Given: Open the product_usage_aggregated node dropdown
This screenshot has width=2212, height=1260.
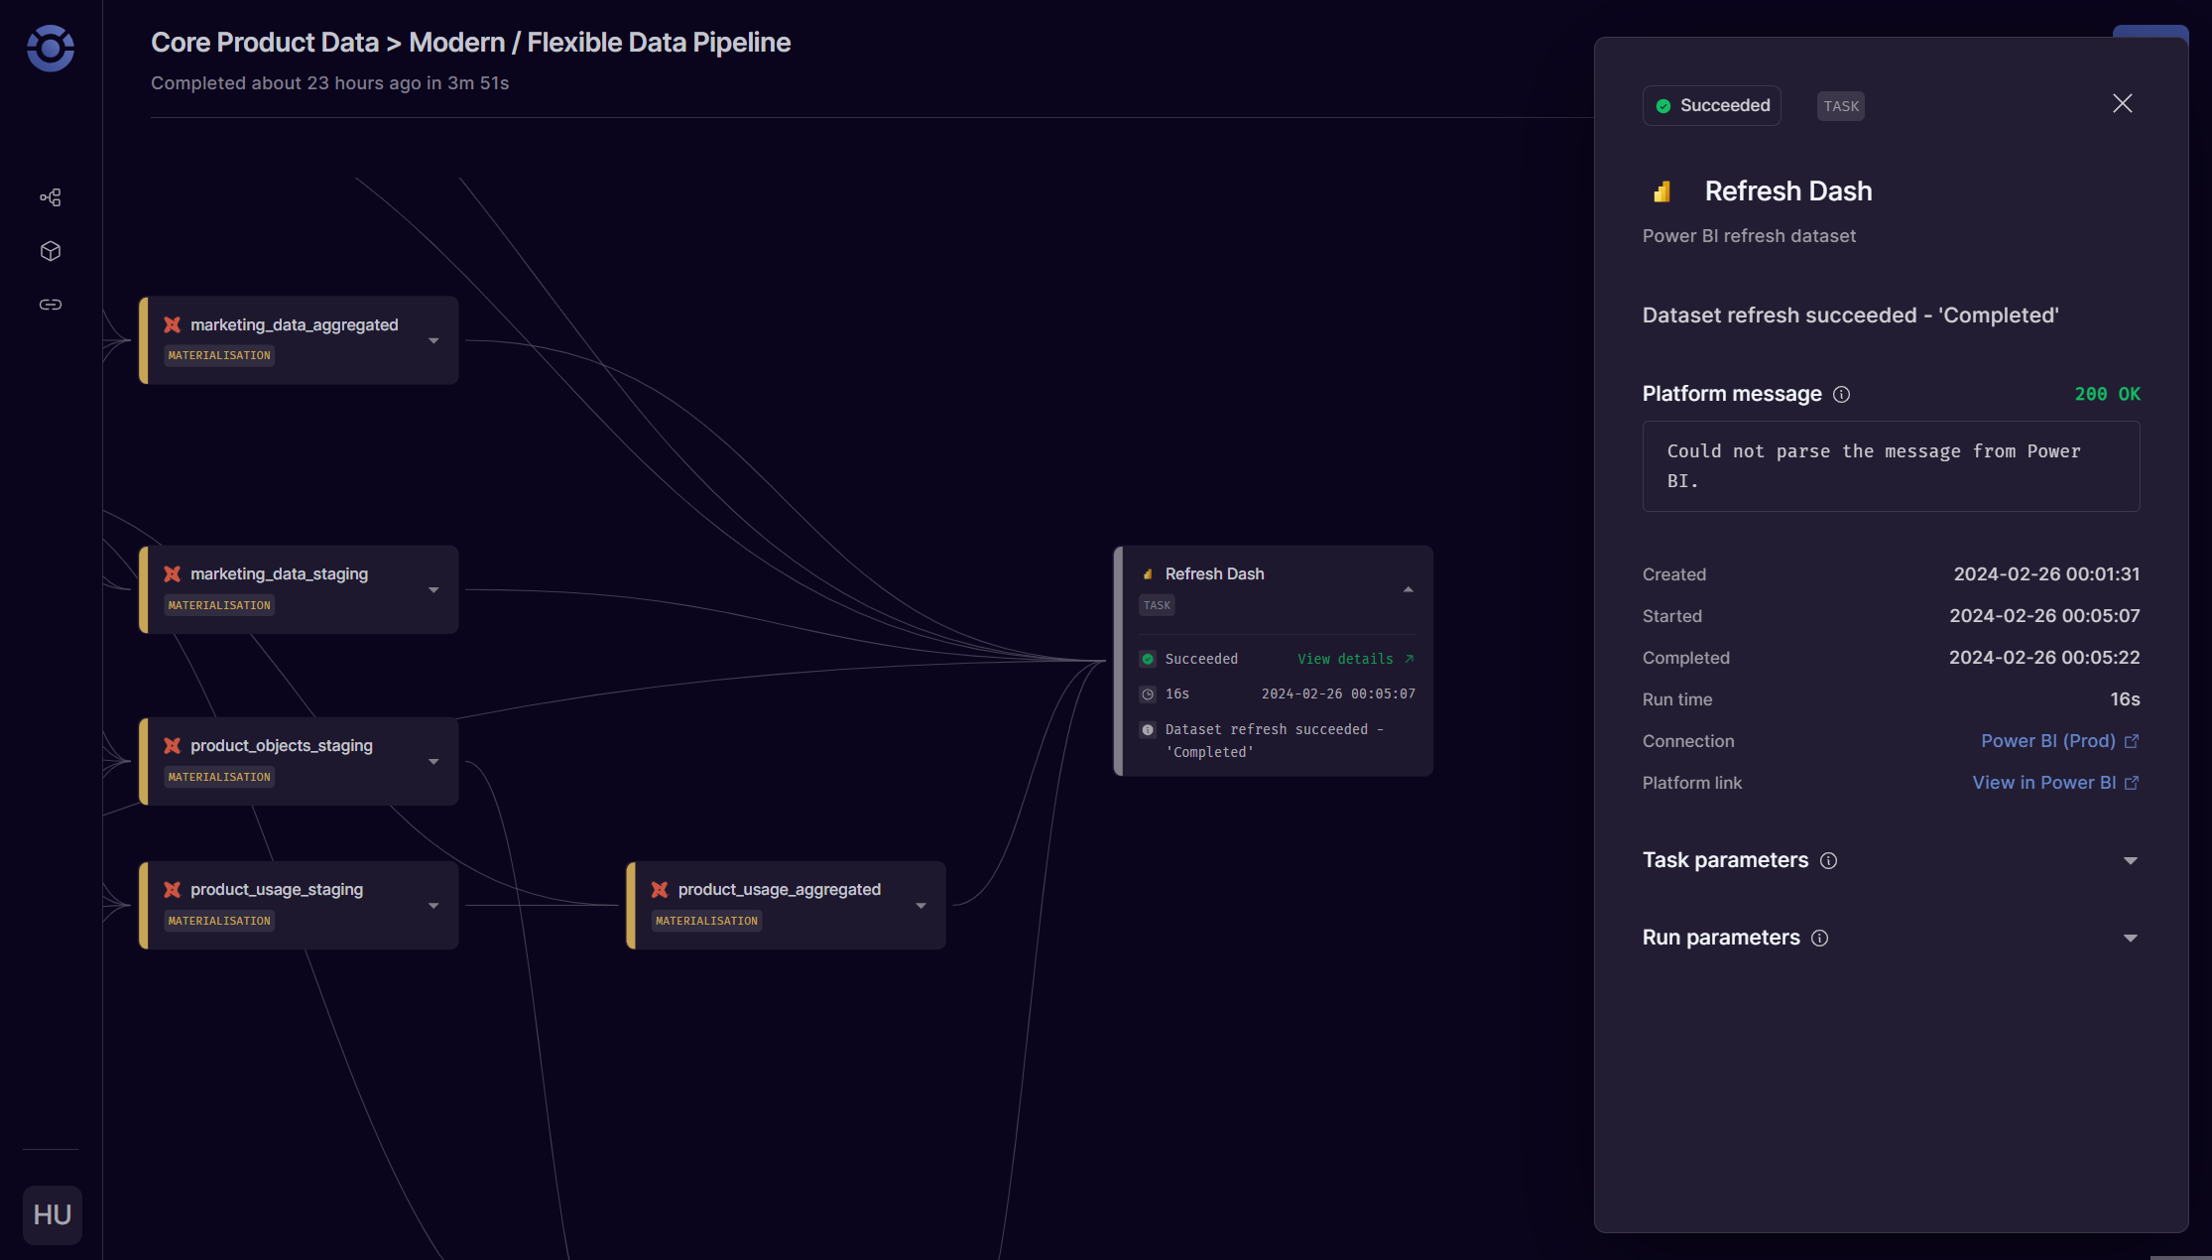Looking at the screenshot, I should click(x=920, y=904).
